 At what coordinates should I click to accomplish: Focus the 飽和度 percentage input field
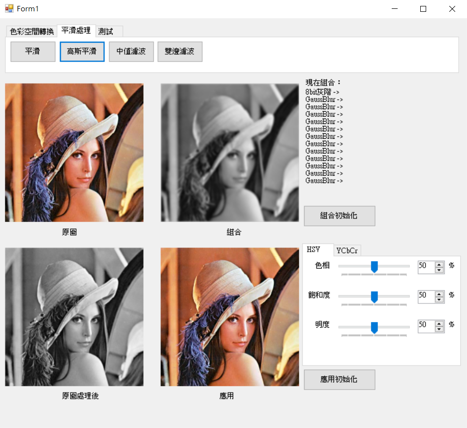(426, 296)
